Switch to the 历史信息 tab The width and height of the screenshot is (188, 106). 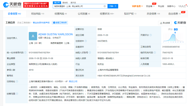click(153, 14)
